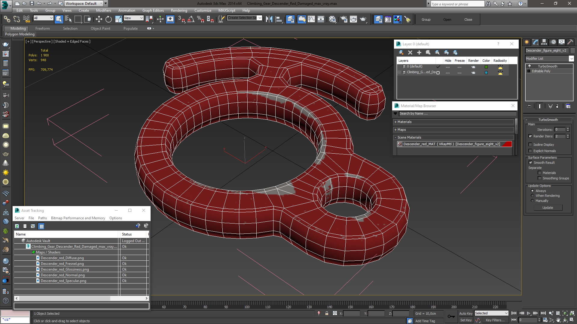Open the Modifier List dropdown
577x324 pixels.
(x=571, y=58)
